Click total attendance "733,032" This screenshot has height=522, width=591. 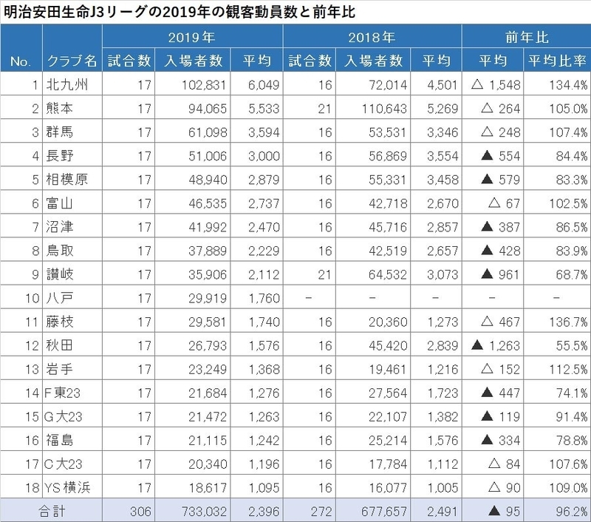204,512
